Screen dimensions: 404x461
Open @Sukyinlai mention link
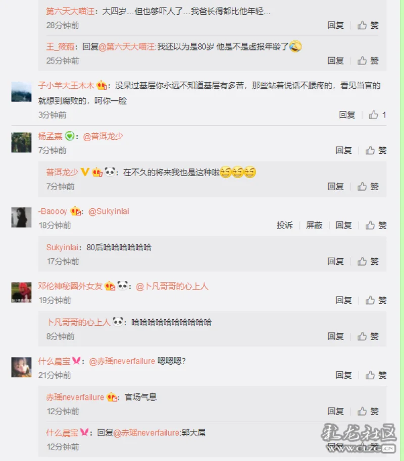point(109,211)
